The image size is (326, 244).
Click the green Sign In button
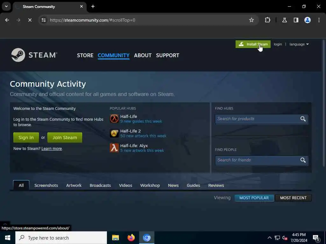(26, 138)
